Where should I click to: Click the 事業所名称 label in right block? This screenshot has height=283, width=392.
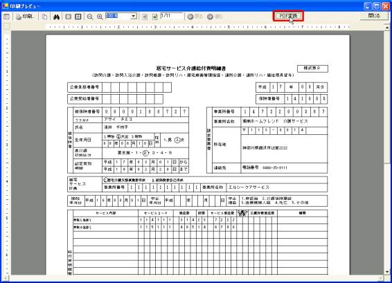click(x=224, y=122)
